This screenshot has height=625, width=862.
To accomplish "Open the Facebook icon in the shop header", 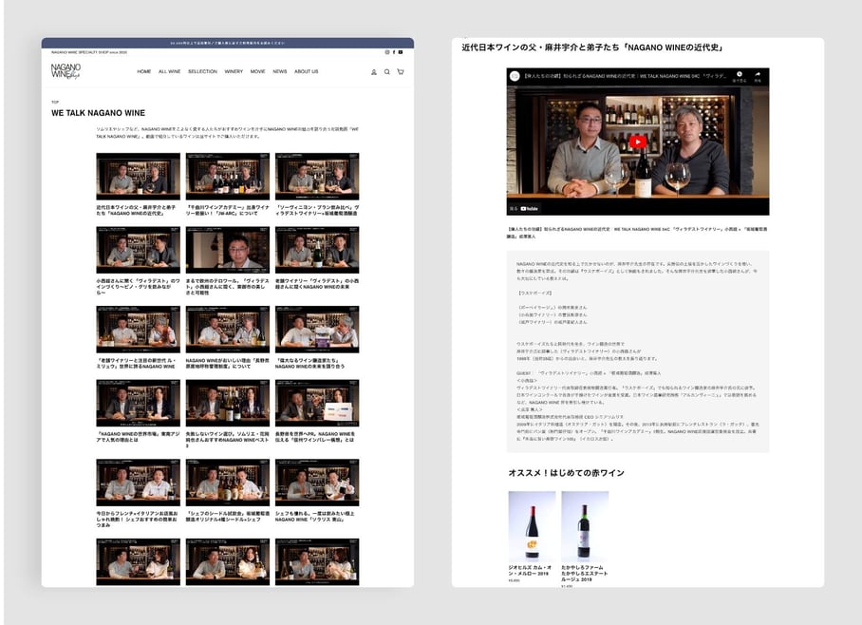I will 394,52.
